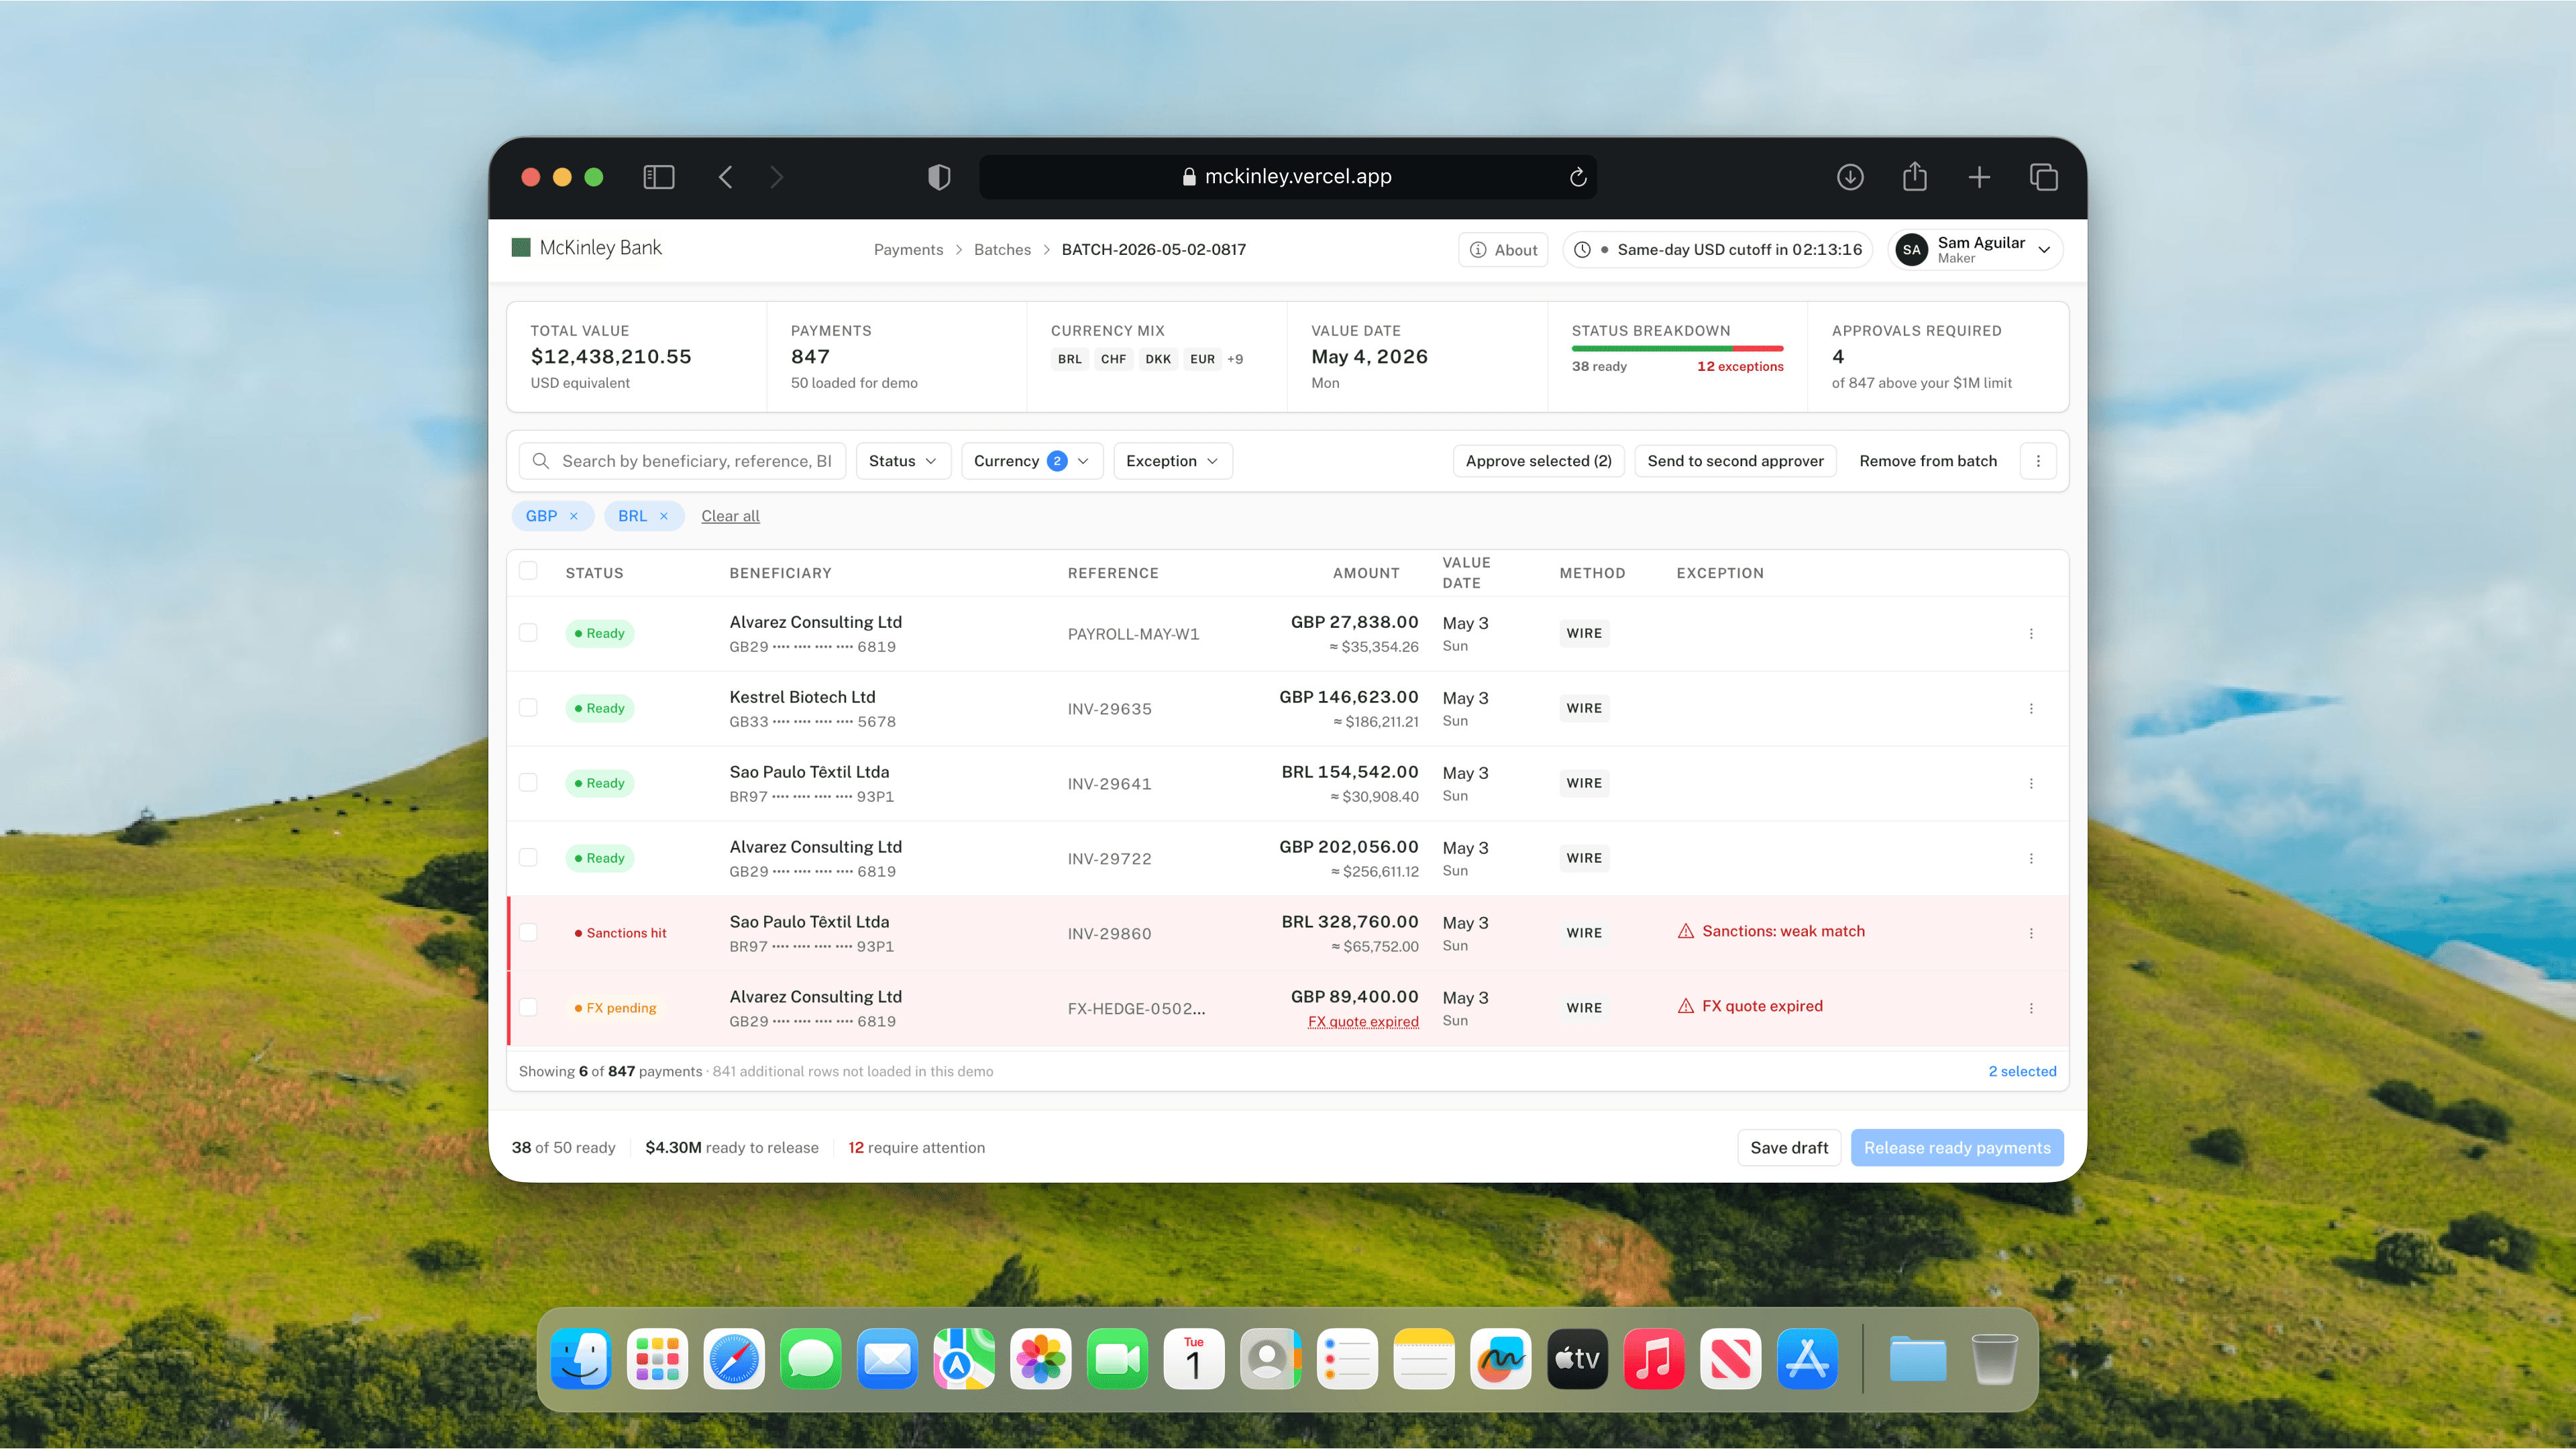The height and width of the screenshot is (1449, 2576).
Task: Open the Freeform app in the dock
Action: point(1501,1359)
